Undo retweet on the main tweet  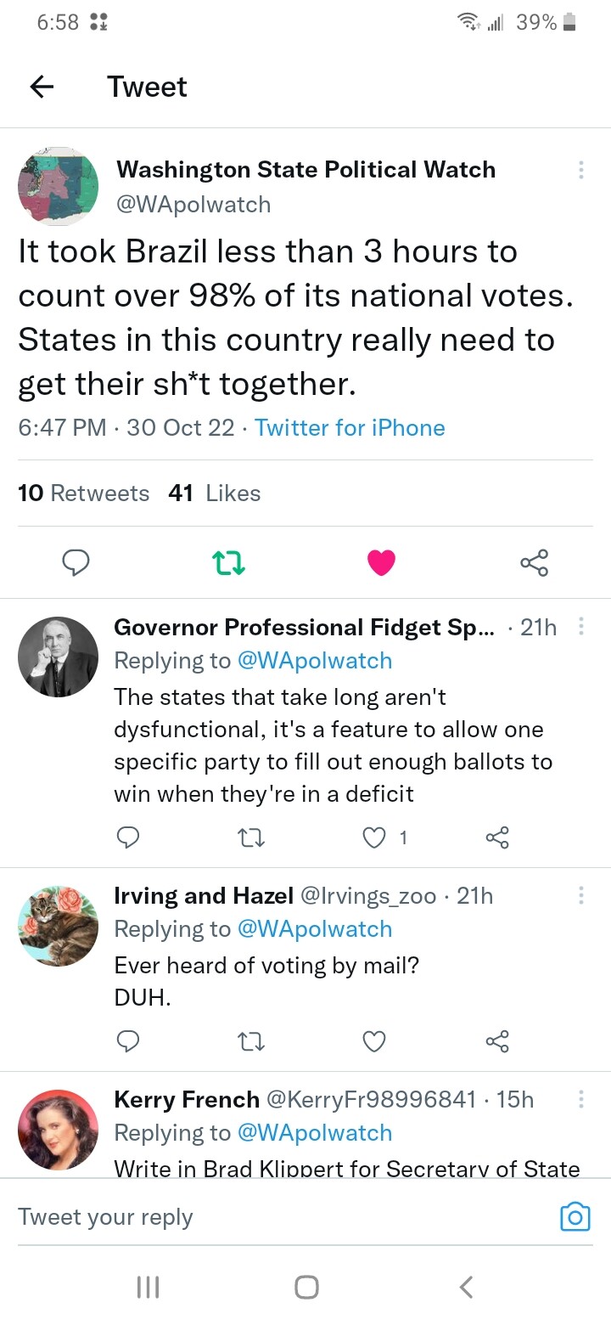tap(228, 561)
